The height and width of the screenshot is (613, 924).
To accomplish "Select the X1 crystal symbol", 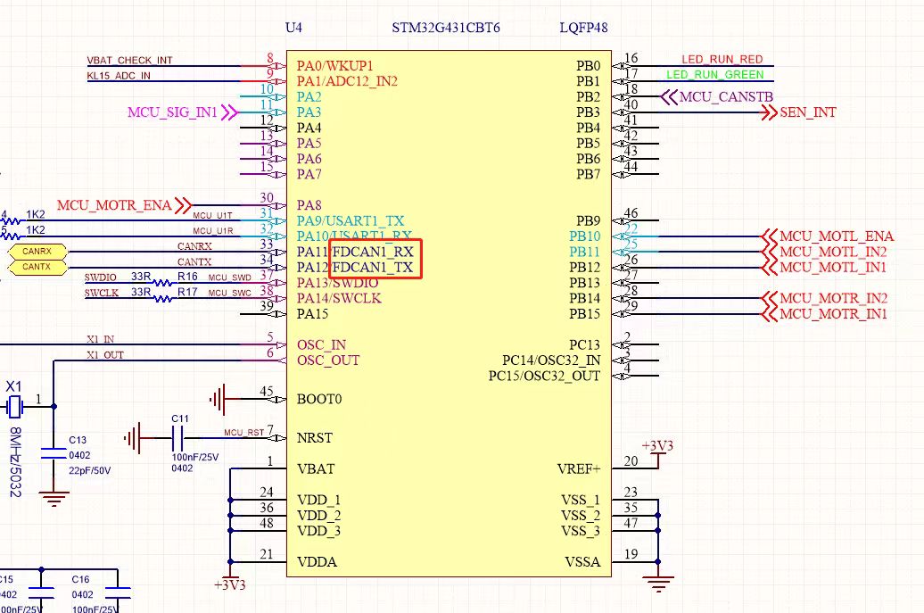I will tap(14, 408).
